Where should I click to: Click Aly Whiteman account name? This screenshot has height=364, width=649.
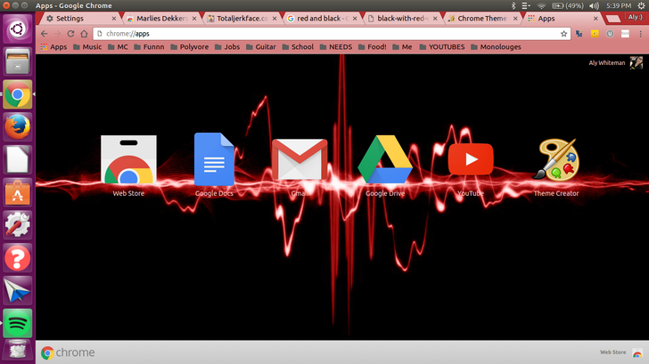pyautogui.click(x=607, y=63)
